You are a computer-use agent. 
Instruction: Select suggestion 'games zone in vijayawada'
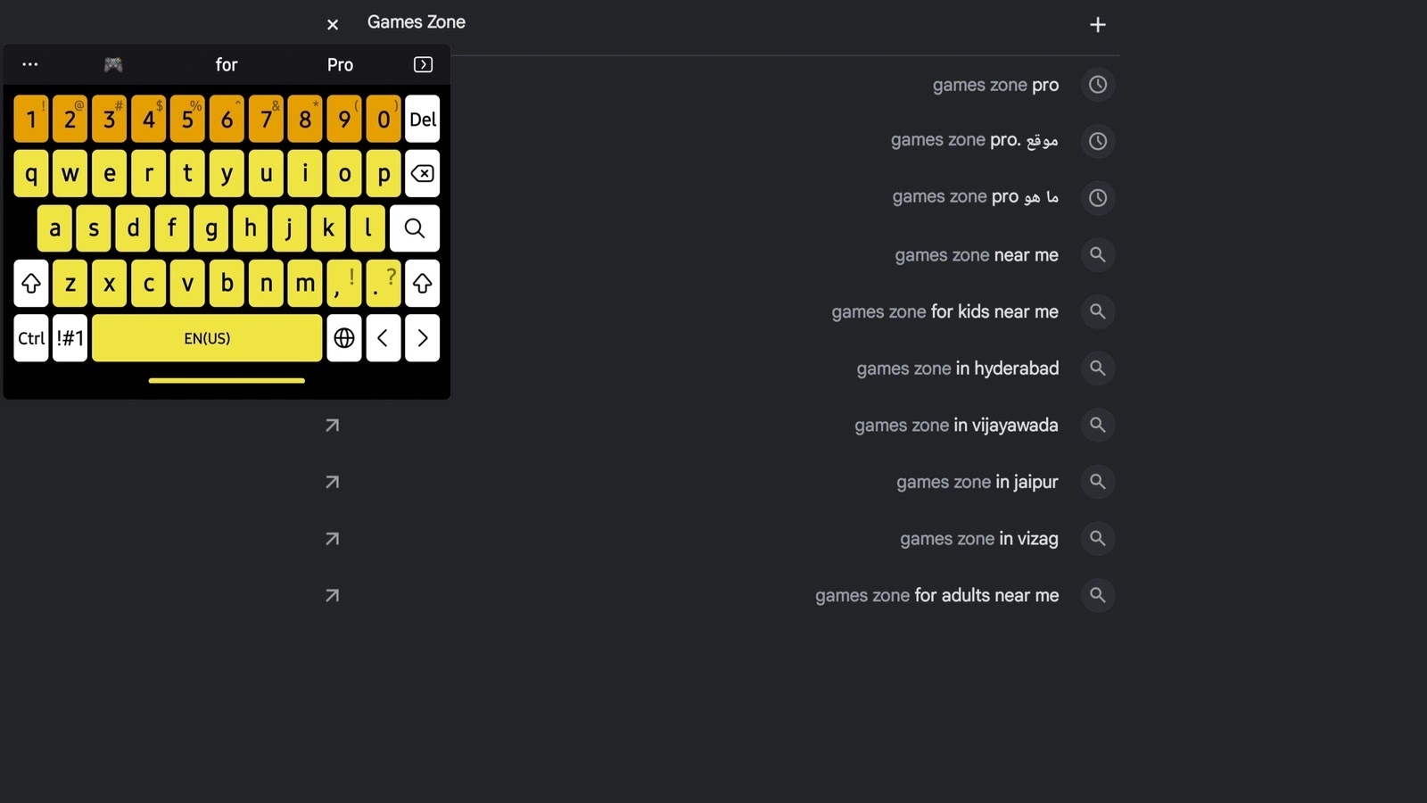point(956,426)
